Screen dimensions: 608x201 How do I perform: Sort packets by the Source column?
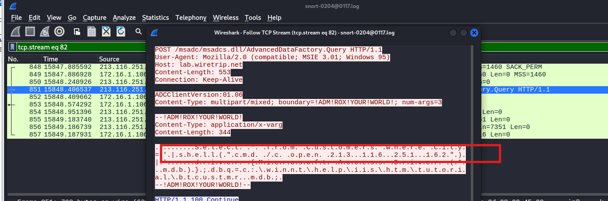tap(122, 59)
